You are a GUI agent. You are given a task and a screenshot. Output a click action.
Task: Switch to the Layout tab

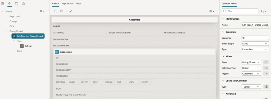pos(56,3)
